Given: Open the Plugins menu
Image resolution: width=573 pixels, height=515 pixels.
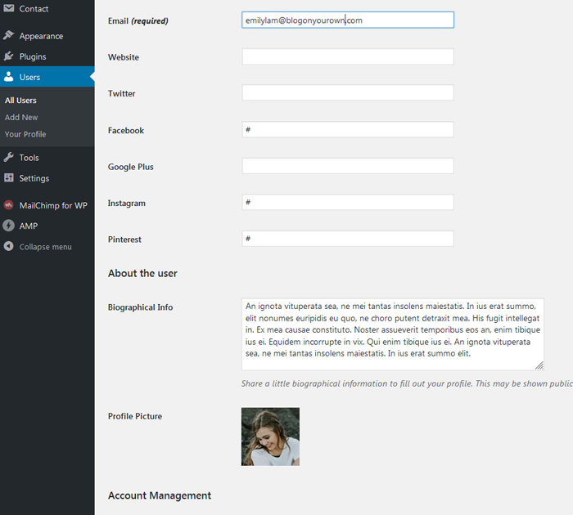Looking at the screenshot, I should point(33,56).
